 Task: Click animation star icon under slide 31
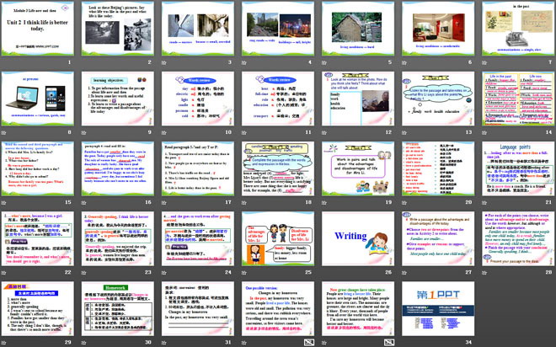[x=163, y=343]
